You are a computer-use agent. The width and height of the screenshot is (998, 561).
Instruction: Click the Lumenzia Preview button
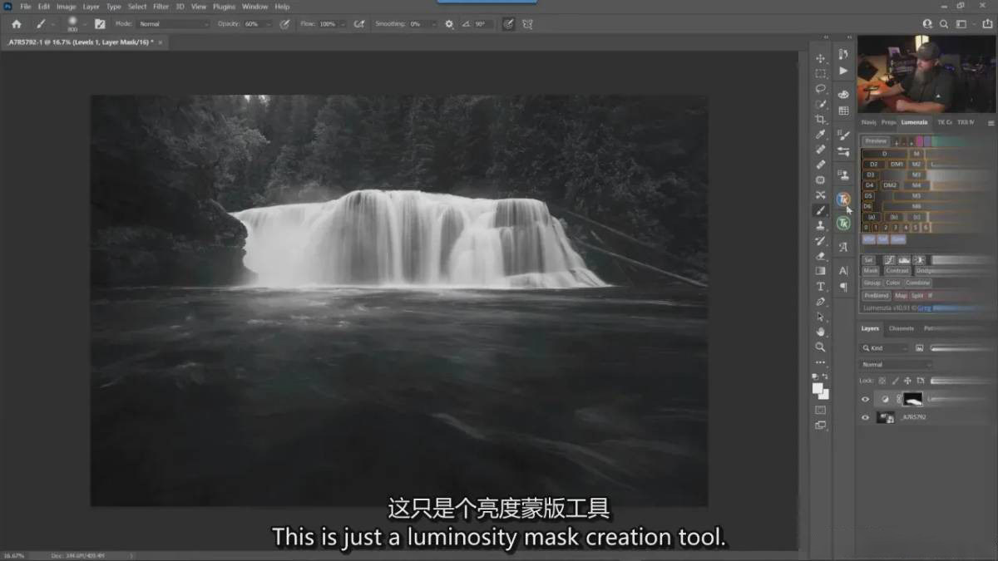pyautogui.click(x=875, y=141)
